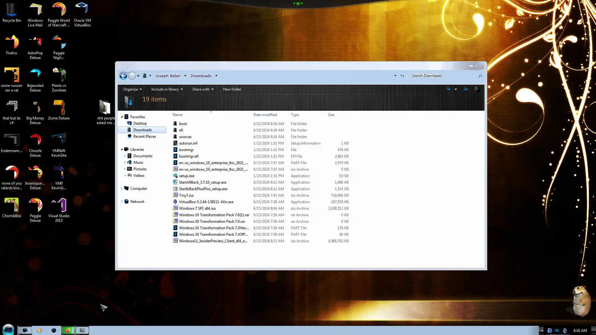Select Recent Places in navigation pane
Screen dimensions: 596x335
tap(144, 136)
